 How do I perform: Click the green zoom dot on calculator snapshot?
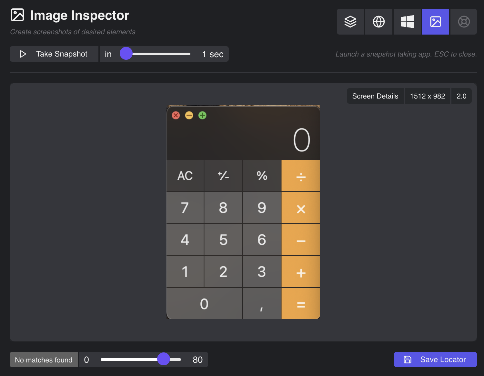tap(202, 115)
